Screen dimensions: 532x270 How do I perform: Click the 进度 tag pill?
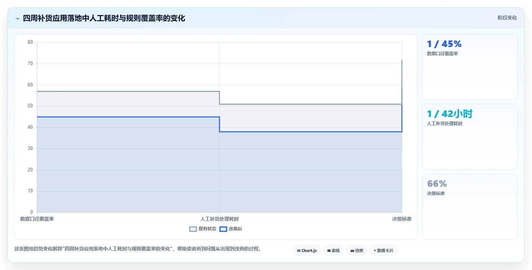(357, 251)
